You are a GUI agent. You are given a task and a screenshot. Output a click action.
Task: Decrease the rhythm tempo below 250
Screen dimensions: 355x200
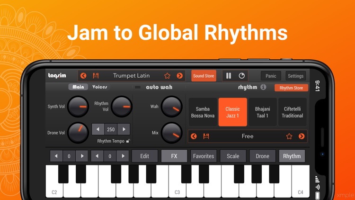click(x=98, y=129)
